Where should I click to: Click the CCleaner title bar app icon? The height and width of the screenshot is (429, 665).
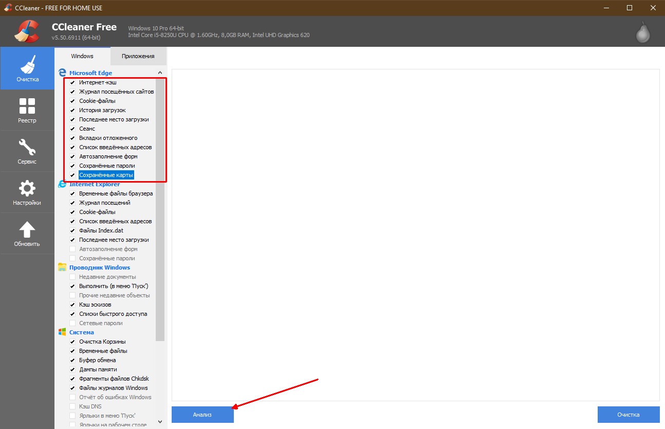coord(8,8)
